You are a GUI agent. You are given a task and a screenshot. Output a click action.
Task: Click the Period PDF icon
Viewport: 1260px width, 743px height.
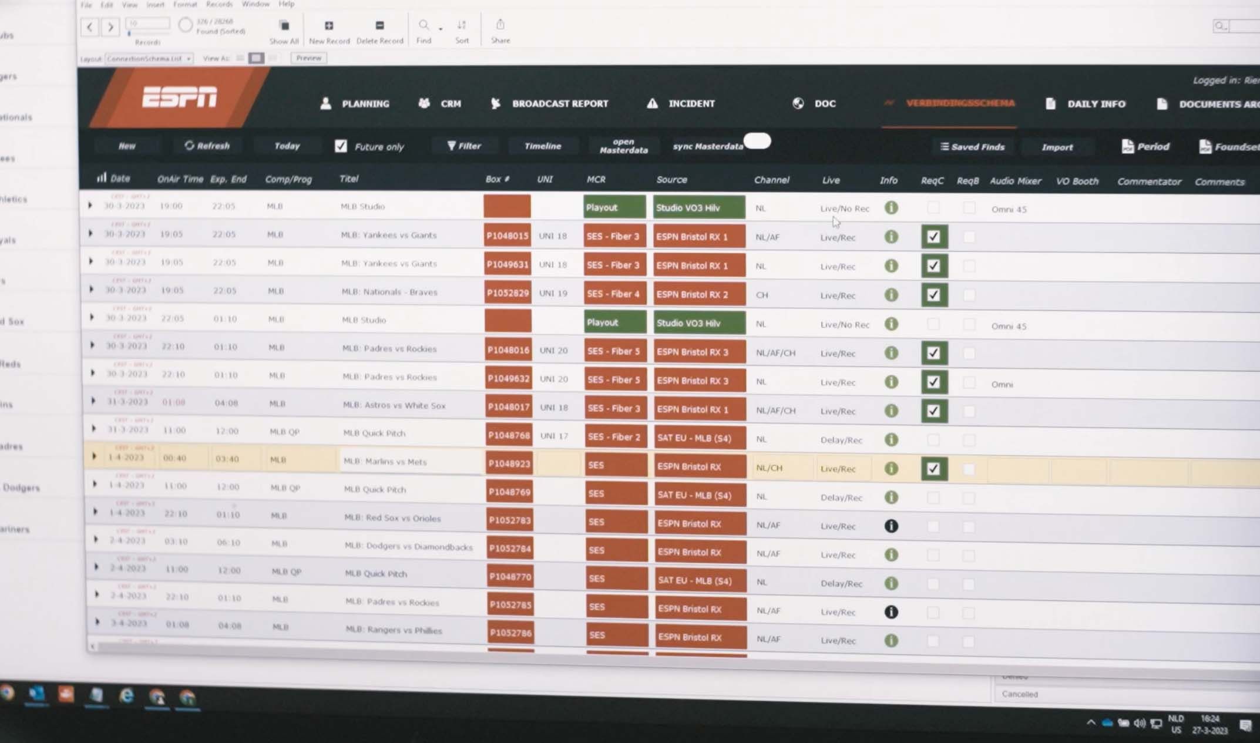point(1127,147)
